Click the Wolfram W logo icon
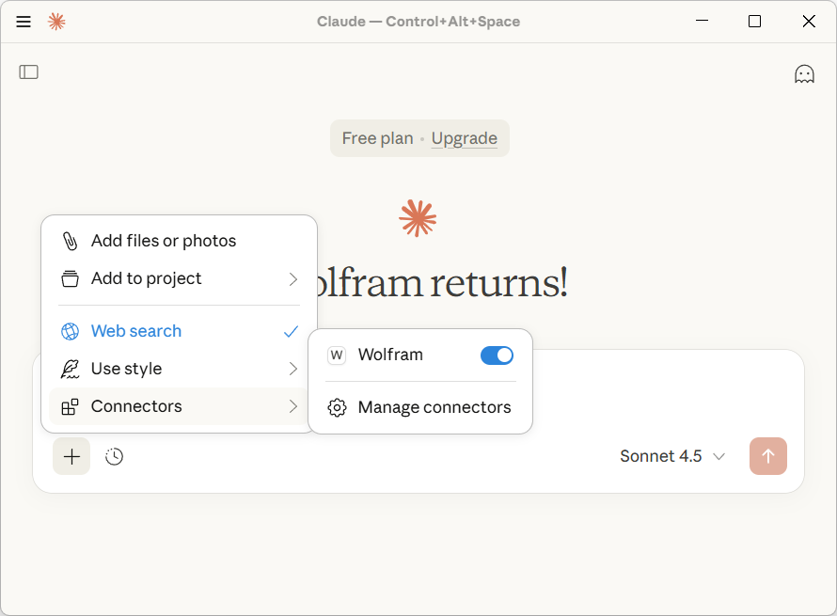837x616 pixels. [337, 355]
